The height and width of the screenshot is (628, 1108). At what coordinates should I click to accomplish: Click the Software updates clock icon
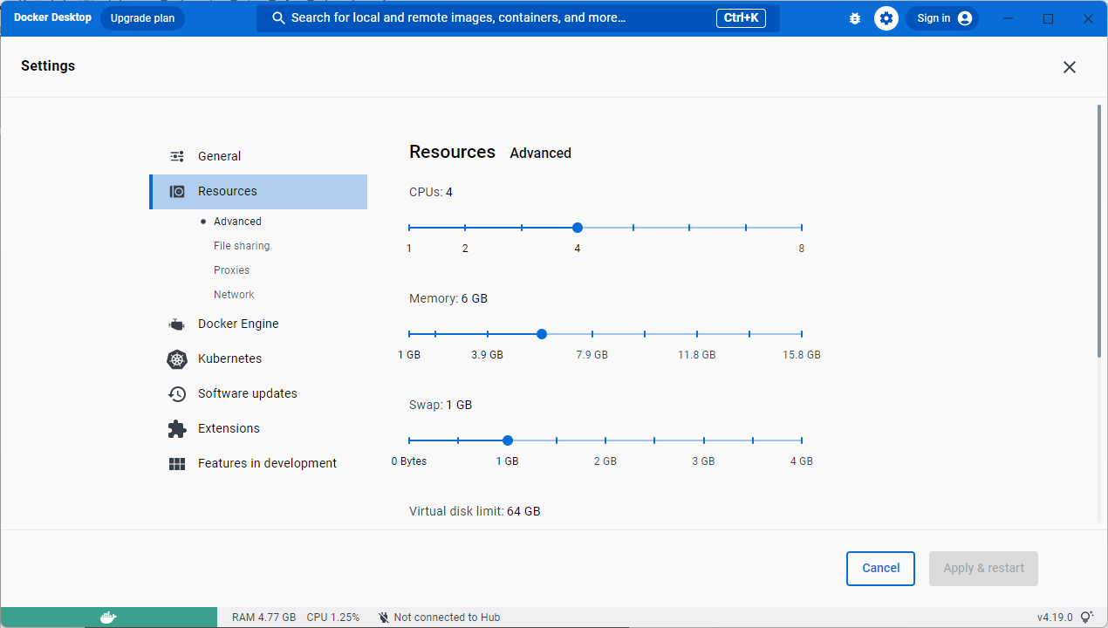177,393
